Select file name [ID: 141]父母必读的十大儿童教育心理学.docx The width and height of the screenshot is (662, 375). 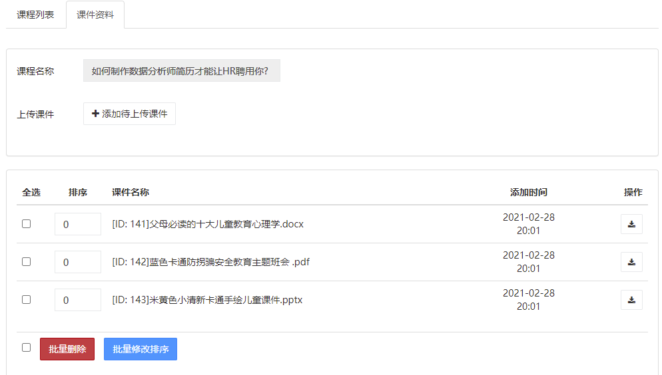pos(208,224)
